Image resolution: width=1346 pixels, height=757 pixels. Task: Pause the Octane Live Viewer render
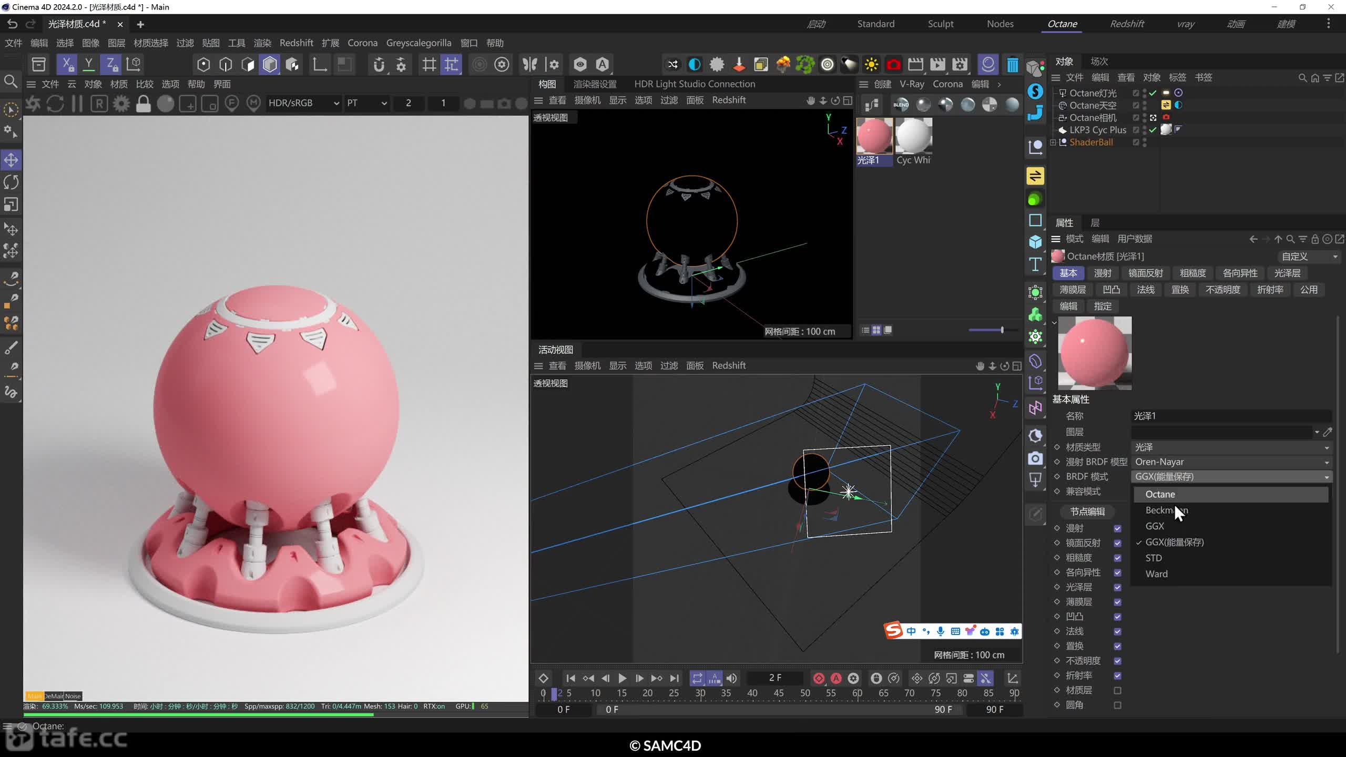[x=77, y=103]
